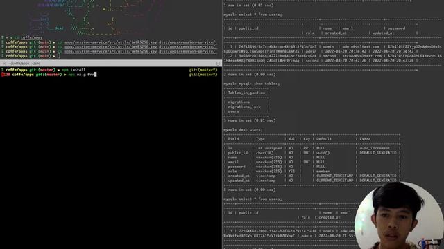Click the 'cd coffe/apps' command
This screenshot has height=249, width=444.
pyautogui.click(x=28, y=37)
